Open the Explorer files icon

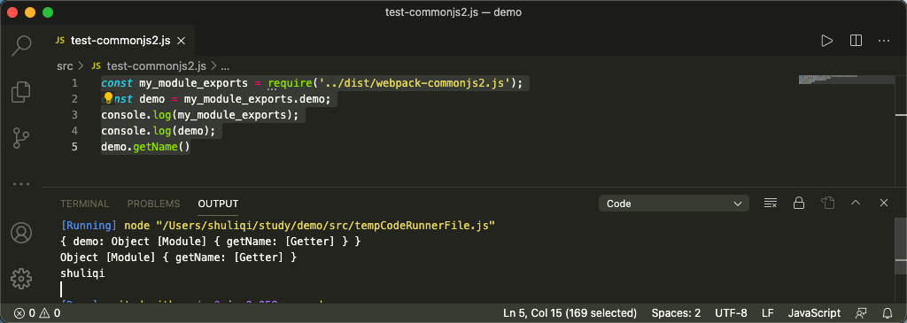tap(21, 92)
